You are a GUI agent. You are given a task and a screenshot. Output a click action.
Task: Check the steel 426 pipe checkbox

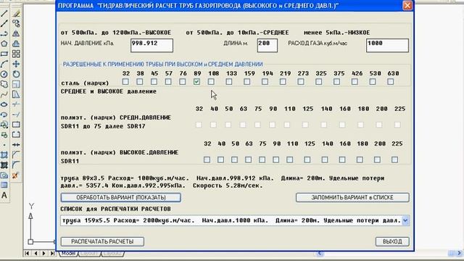click(355, 81)
